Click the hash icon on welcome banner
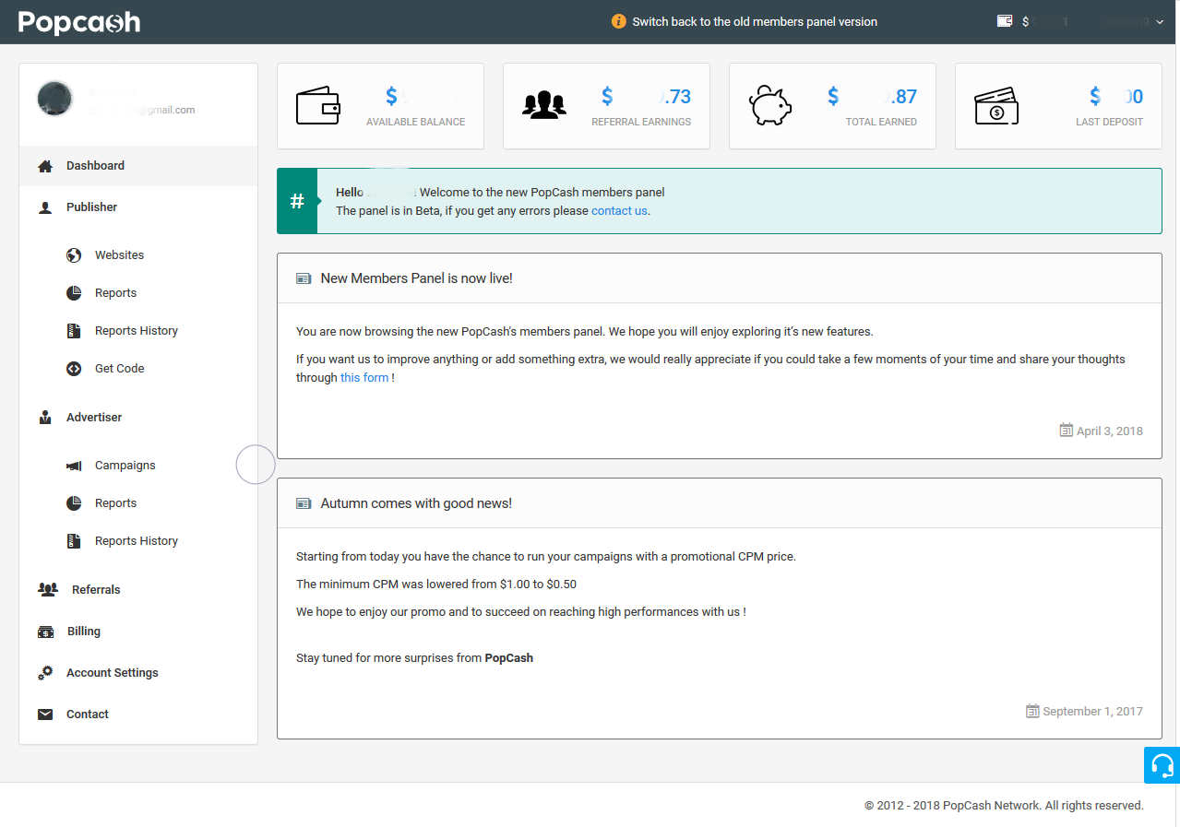 297,201
